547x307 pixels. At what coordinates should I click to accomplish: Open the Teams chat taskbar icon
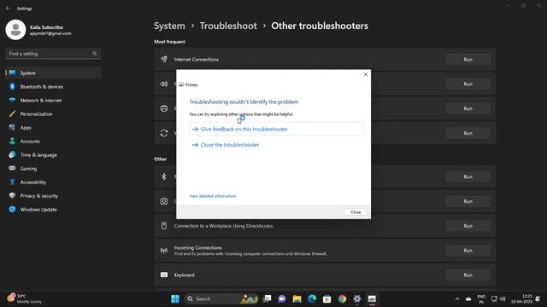(x=282, y=298)
